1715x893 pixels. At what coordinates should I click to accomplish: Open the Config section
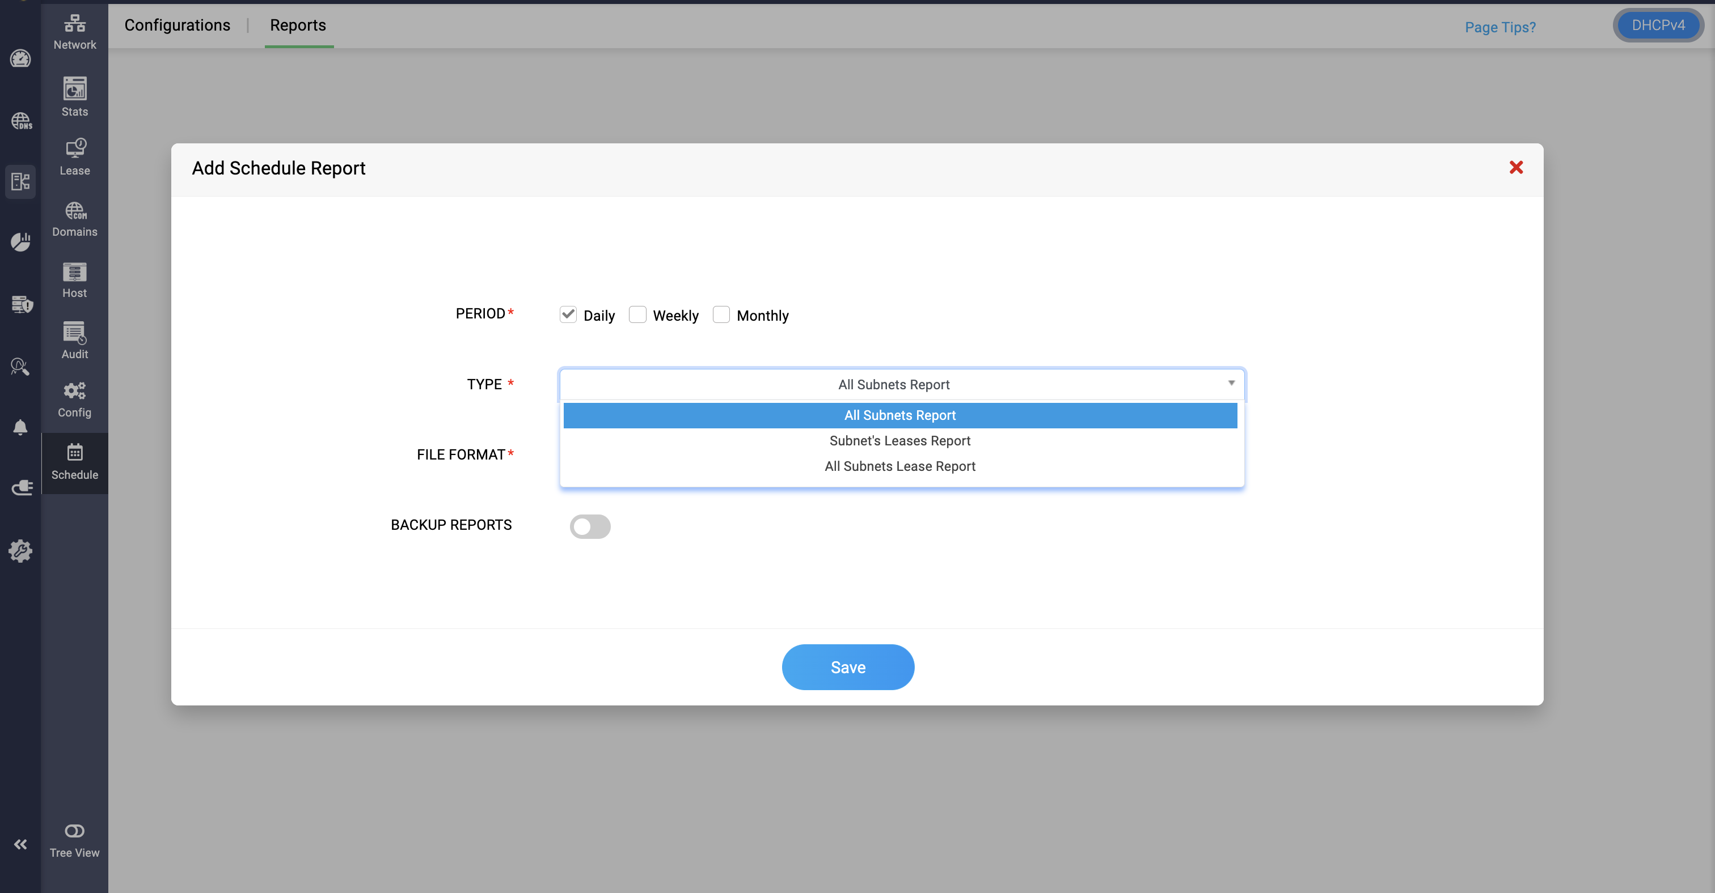point(74,399)
